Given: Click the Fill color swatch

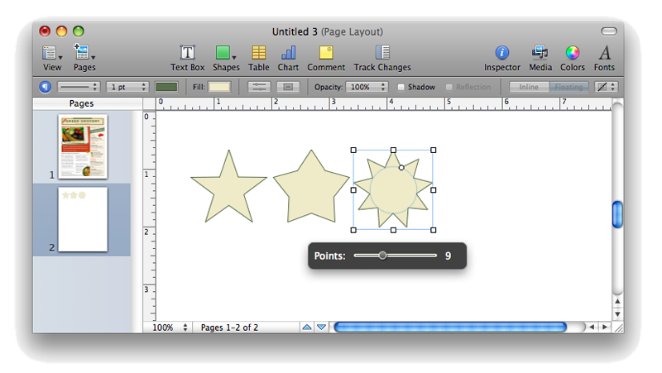Looking at the screenshot, I should point(219,87).
